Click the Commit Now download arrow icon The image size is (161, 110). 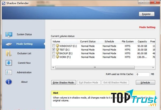pos(9,63)
